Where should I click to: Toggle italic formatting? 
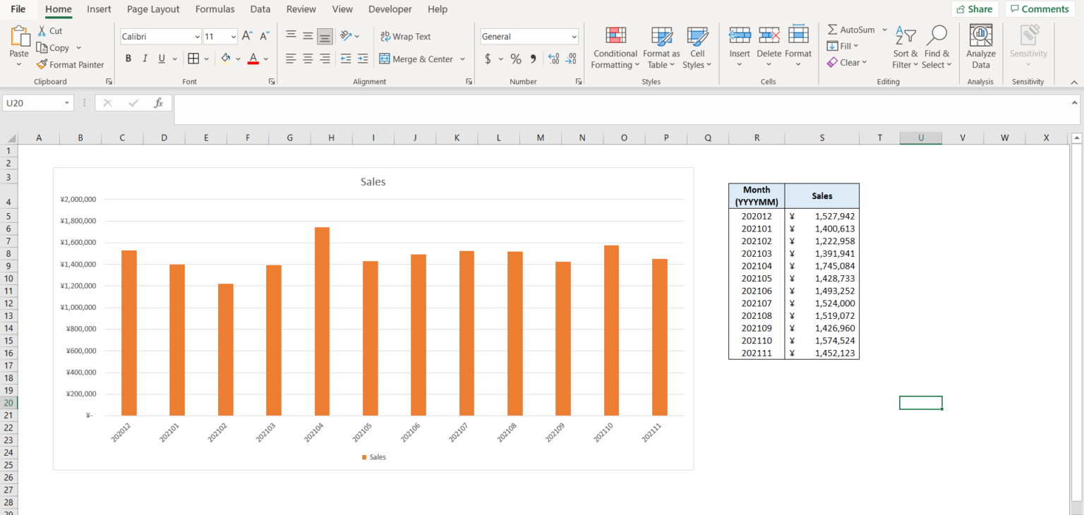[144, 59]
